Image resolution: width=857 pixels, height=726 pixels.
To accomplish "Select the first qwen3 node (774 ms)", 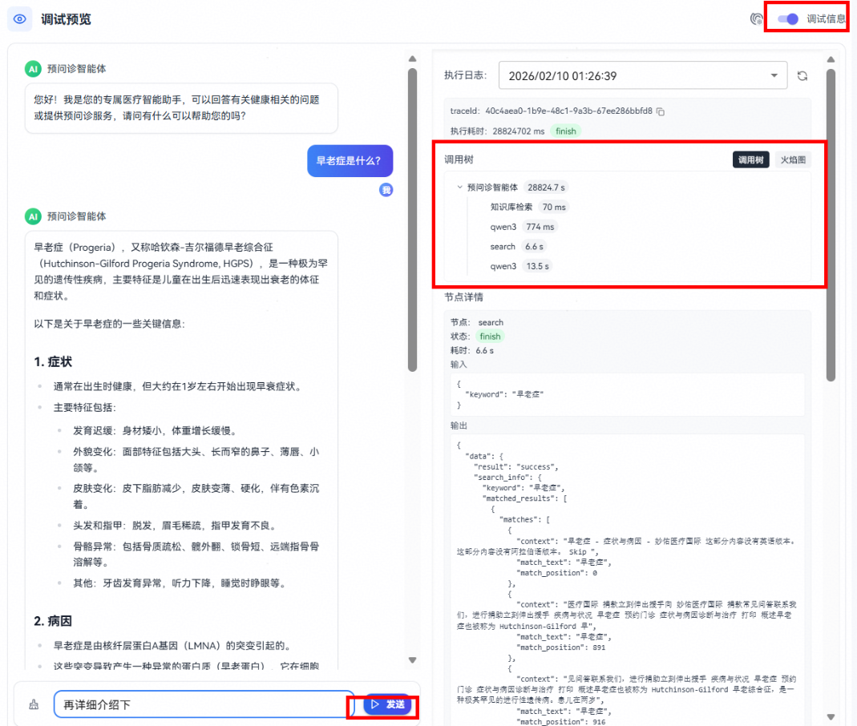I will (503, 227).
